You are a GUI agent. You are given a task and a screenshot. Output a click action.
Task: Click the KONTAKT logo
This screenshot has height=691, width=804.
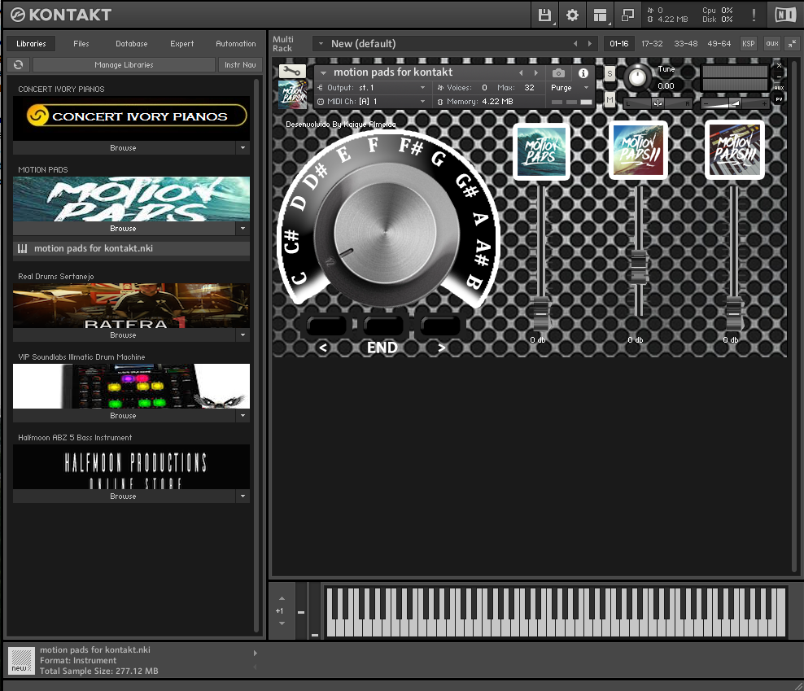coord(60,15)
